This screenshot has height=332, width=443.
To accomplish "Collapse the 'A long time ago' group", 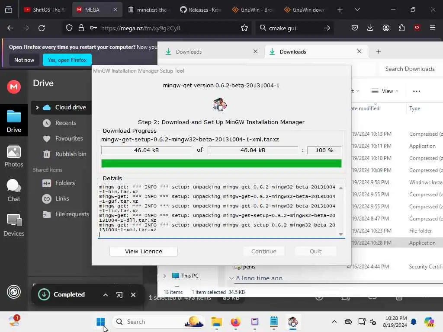I will tap(231, 278).
